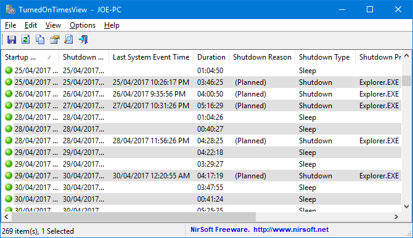
Task: Click the vertical scrollbar down arrow
Action: pyautogui.click(x=407, y=207)
